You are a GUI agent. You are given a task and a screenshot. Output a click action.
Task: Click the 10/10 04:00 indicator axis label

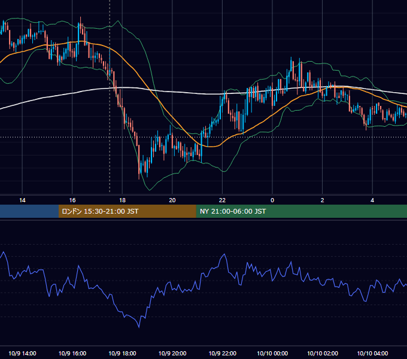point(372,353)
